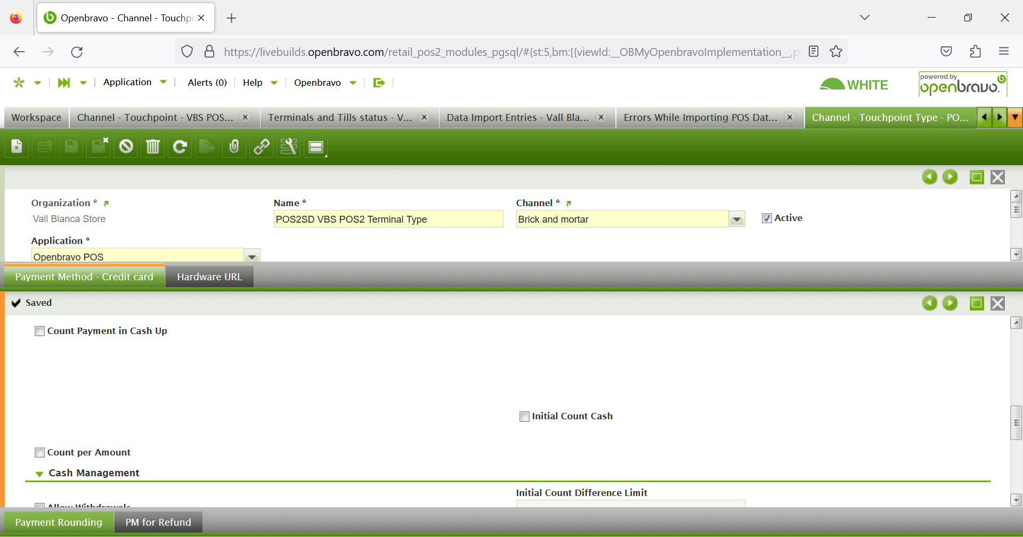Create a new record with toolbar icon
Viewport: 1023px width, 537px height.
tap(17, 147)
